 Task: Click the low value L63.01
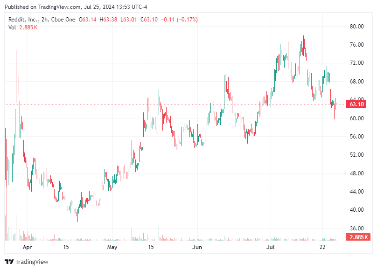(129, 20)
